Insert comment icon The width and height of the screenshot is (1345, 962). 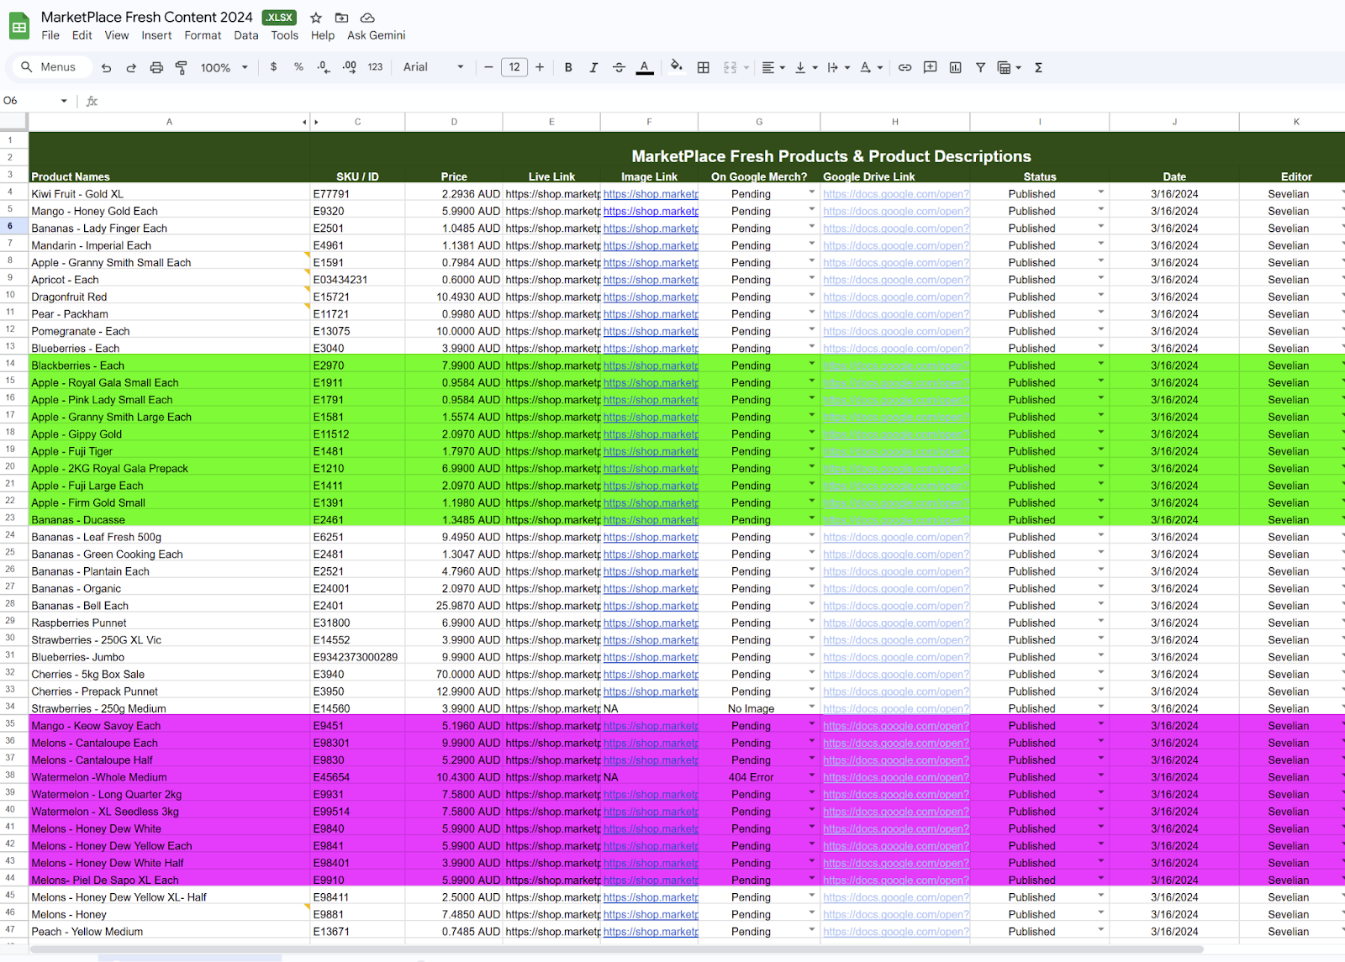930,67
